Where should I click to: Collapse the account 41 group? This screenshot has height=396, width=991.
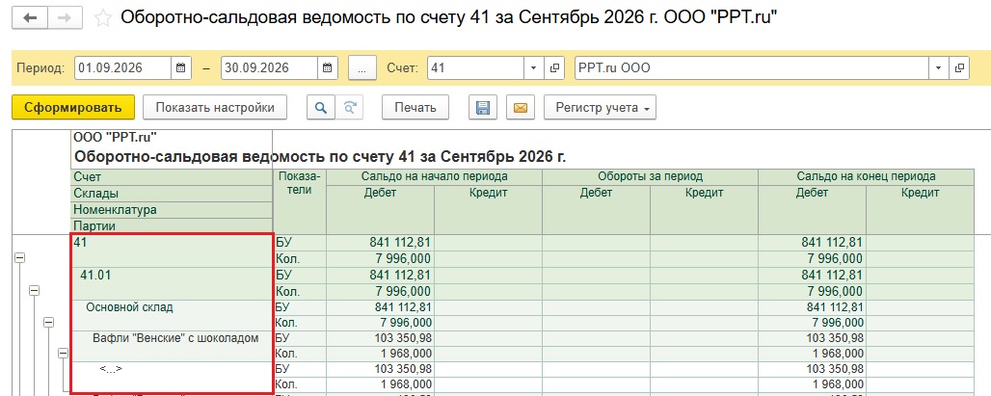tap(19, 257)
